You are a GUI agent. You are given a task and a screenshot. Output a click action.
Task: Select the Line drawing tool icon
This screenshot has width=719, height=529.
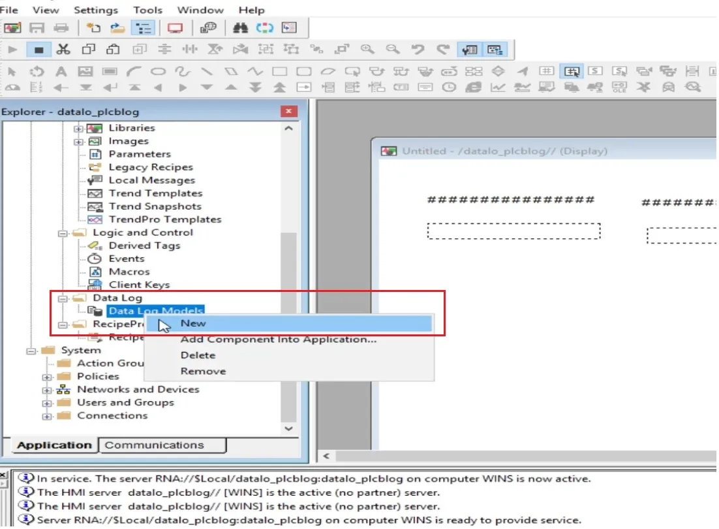point(207,71)
